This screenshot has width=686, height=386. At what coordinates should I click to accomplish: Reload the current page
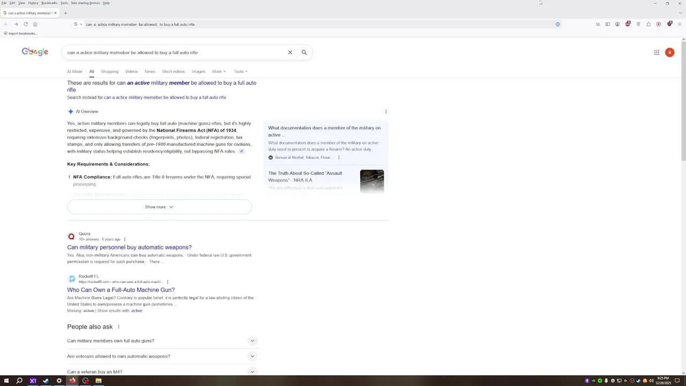pyautogui.click(x=26, y=24)
